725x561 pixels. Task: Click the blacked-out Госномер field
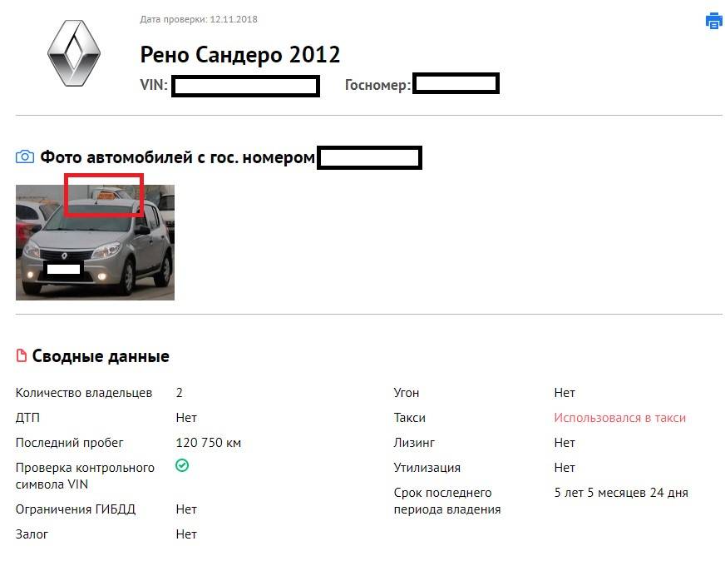pos(456,84)
